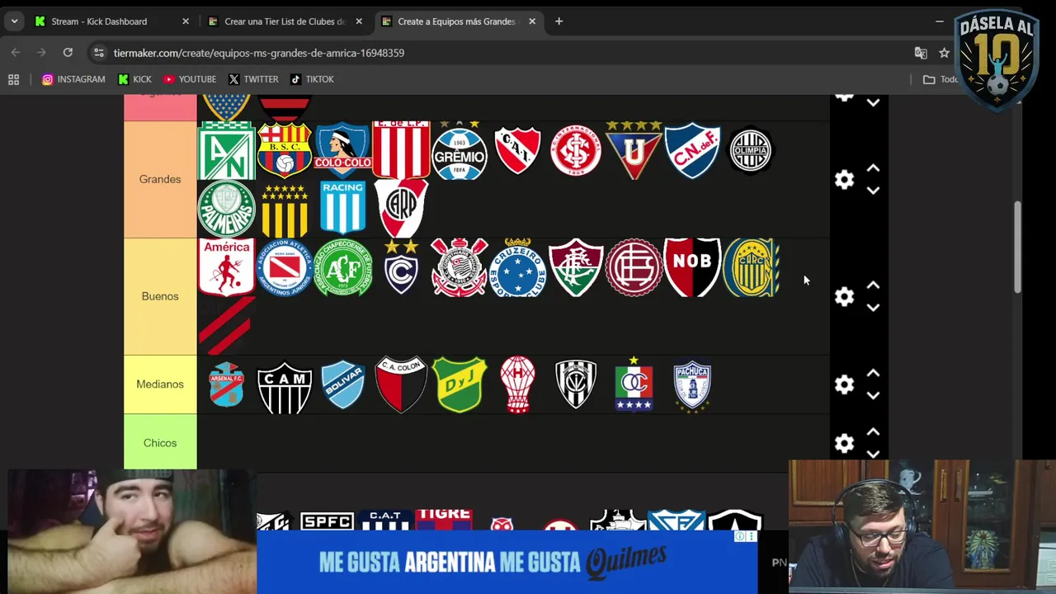The image size is (1056, 594).
Task: Select the Athletico Paranaense red-black striped logo
Action: click(x=226, y=326)
